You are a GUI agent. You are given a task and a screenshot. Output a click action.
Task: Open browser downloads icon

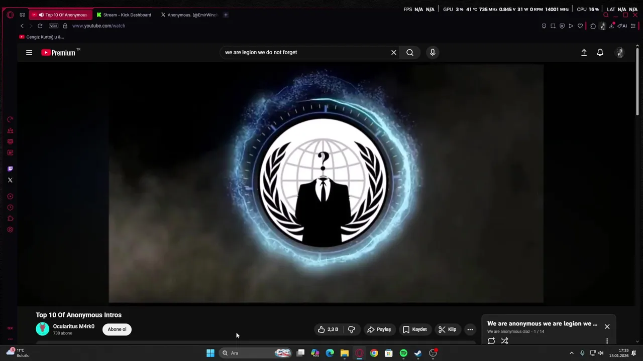click(x=611, y=26)
